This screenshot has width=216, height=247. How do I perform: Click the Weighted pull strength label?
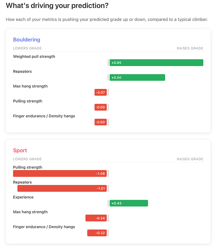[x=34, y=57]
